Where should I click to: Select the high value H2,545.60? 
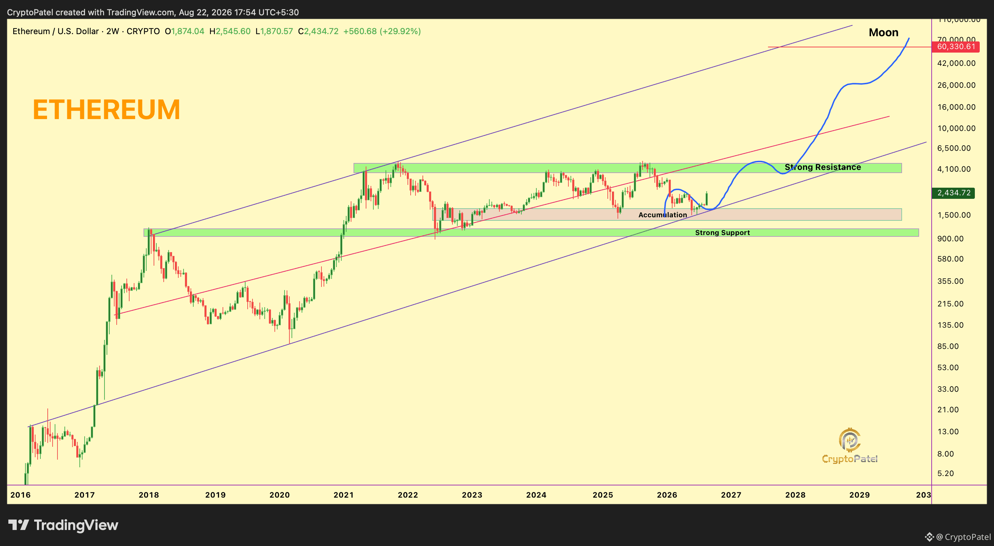point(230,31)
